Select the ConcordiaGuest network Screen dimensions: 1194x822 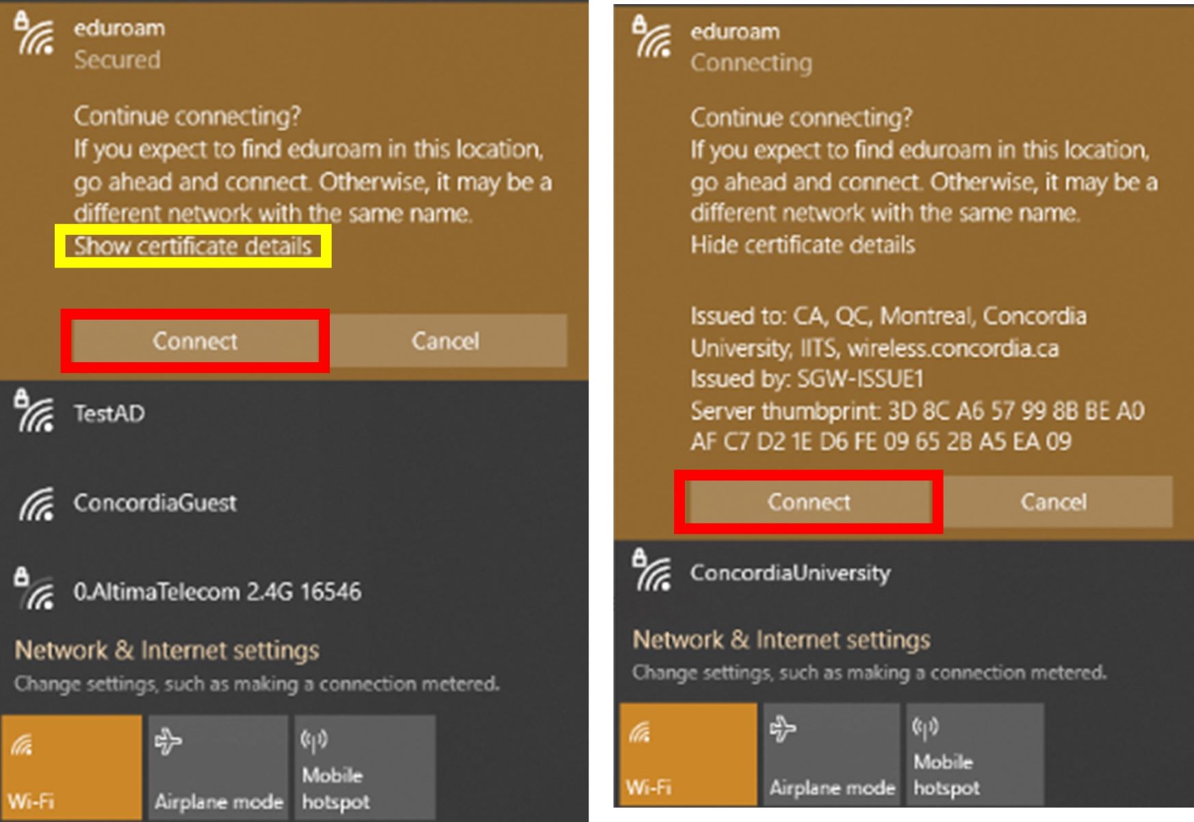[294, 503]
